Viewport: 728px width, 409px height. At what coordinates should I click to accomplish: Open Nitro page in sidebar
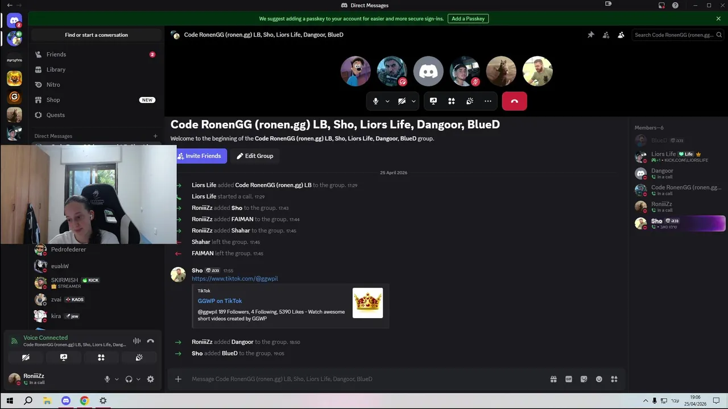pos(96,85)
